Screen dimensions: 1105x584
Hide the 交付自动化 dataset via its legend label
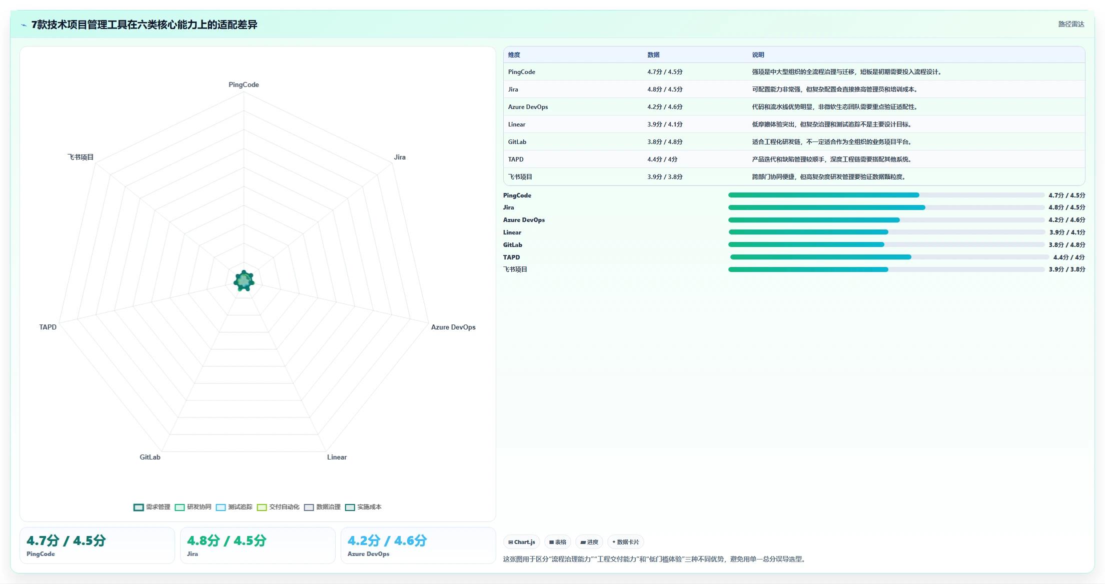click(284, 507)
